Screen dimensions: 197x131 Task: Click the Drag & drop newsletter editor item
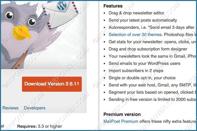(x=137, y=13)
